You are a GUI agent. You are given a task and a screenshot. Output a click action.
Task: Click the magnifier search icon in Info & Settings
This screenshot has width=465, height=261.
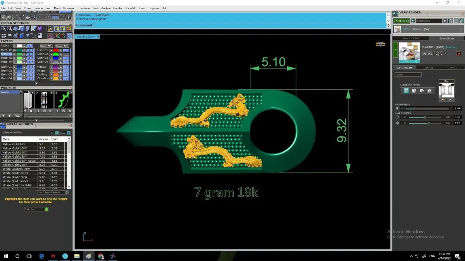tap(10, 28)
